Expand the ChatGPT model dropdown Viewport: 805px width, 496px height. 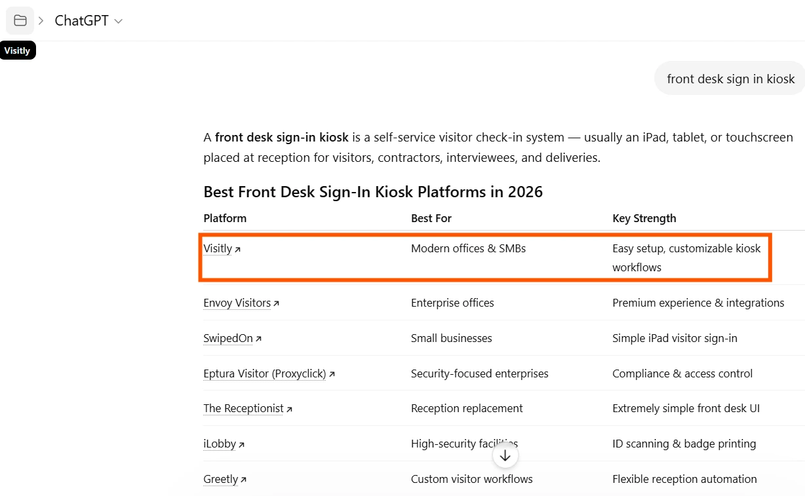pyautogui.click(x=88, y=21)
